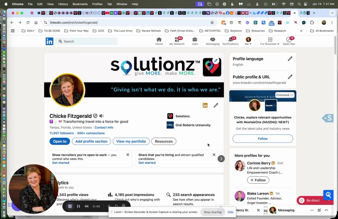The image size is (338, 219).
Task: Open Wi-Fi status in menu bar
Action: (x=284, y=4)
